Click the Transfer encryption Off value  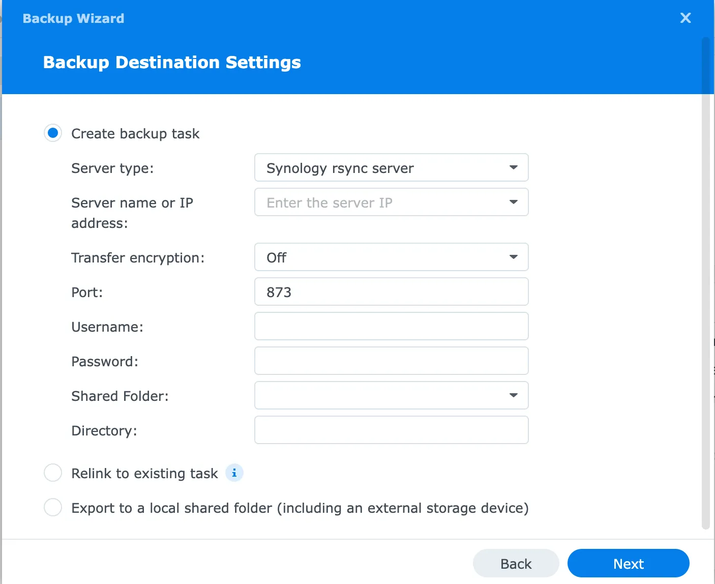[276, 257]
